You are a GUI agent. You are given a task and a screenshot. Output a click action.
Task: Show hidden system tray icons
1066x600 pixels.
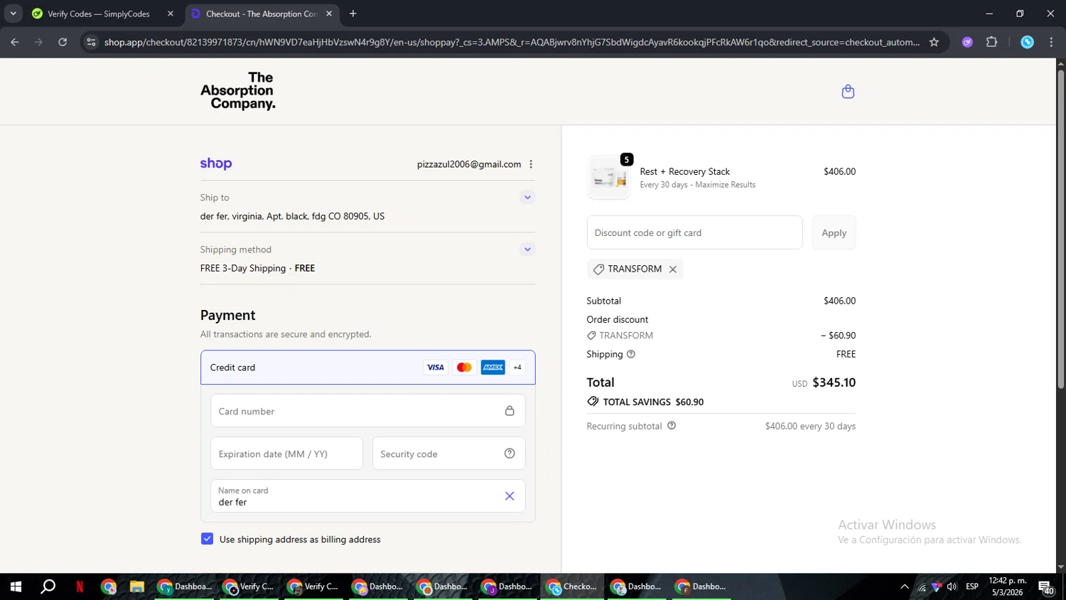(904, 586)
